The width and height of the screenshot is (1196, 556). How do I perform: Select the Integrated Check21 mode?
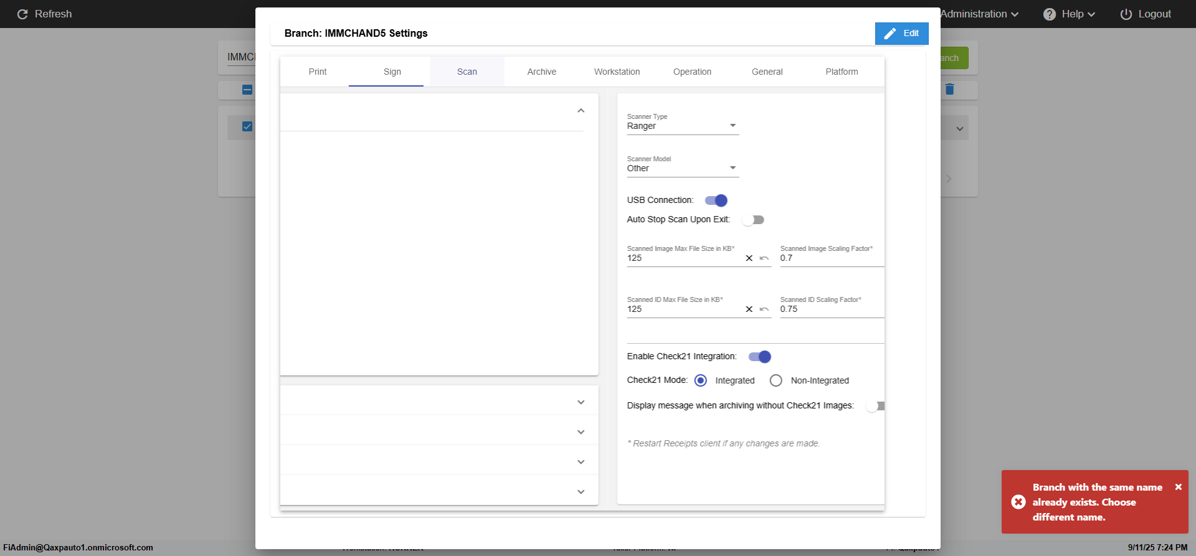coord(701,380)
